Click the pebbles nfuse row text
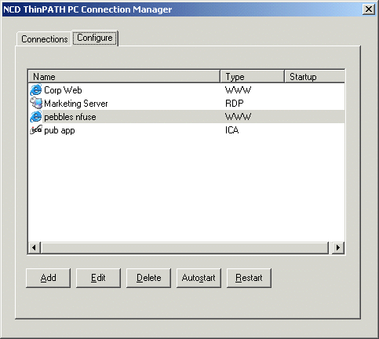This screenshot has height=339, width=379. tap(70, 117)
